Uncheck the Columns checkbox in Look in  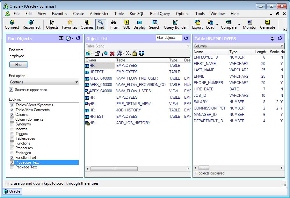click(12, 115)
